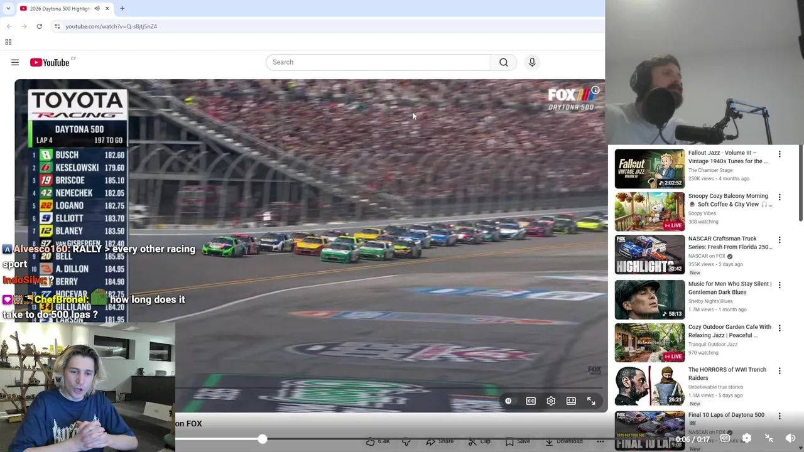
Task: Open options menu for Final 10 Laps
Action: point(780,416)
